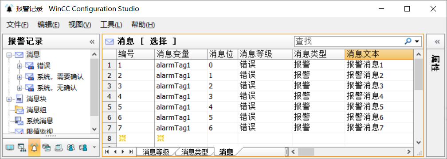Open the network structure tag editor icon
Screen dimensions: 447x159
point(22,148)
